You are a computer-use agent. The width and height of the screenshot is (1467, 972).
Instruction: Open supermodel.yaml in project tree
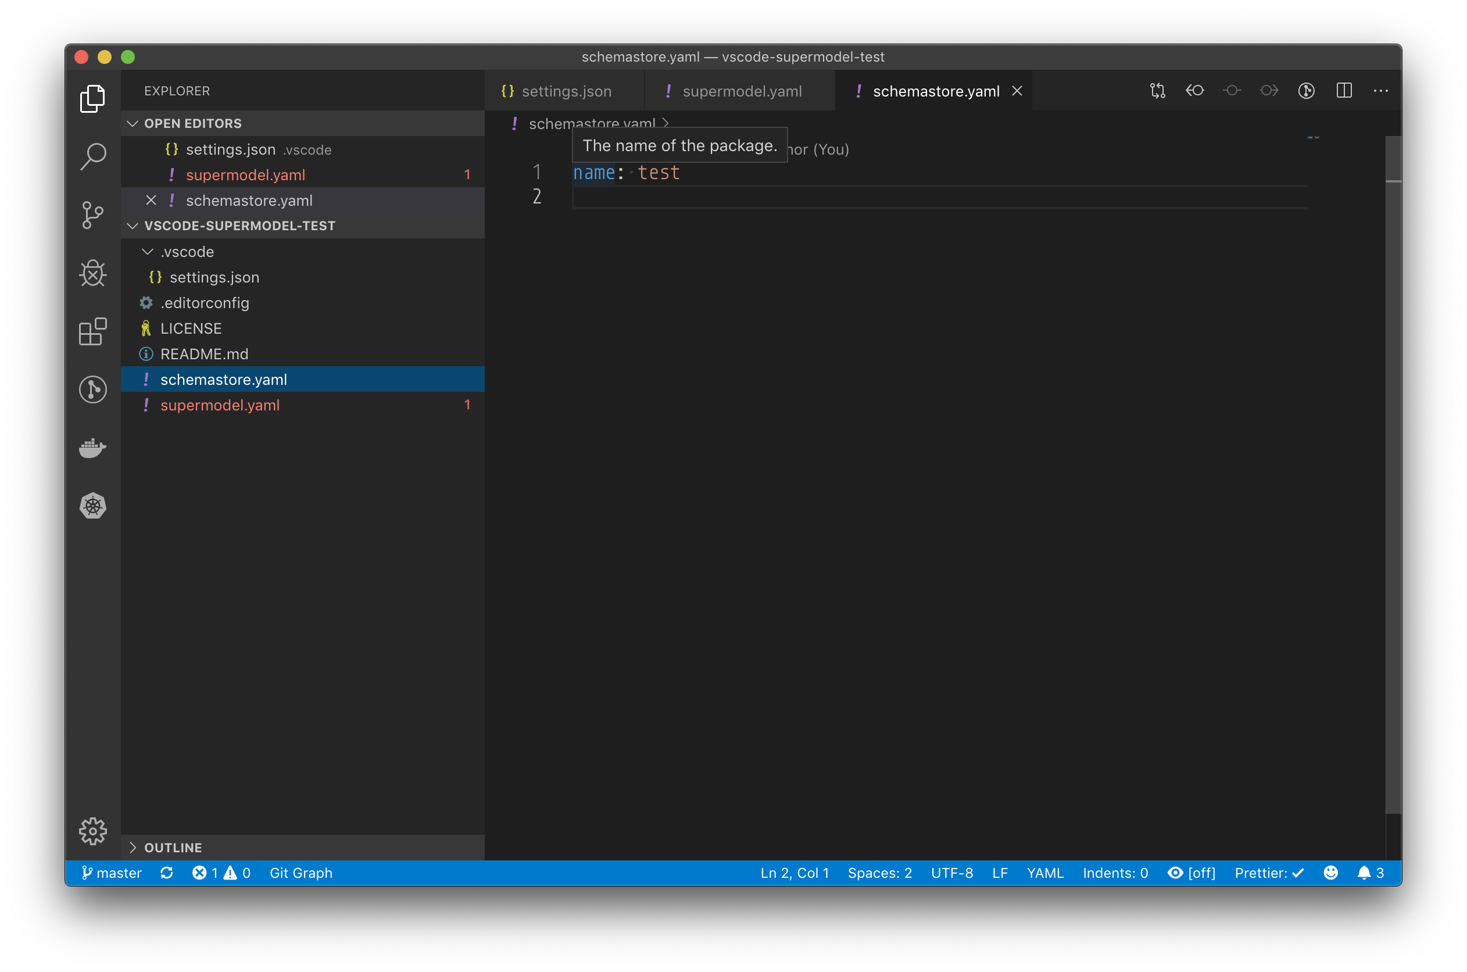click(302, 405)
